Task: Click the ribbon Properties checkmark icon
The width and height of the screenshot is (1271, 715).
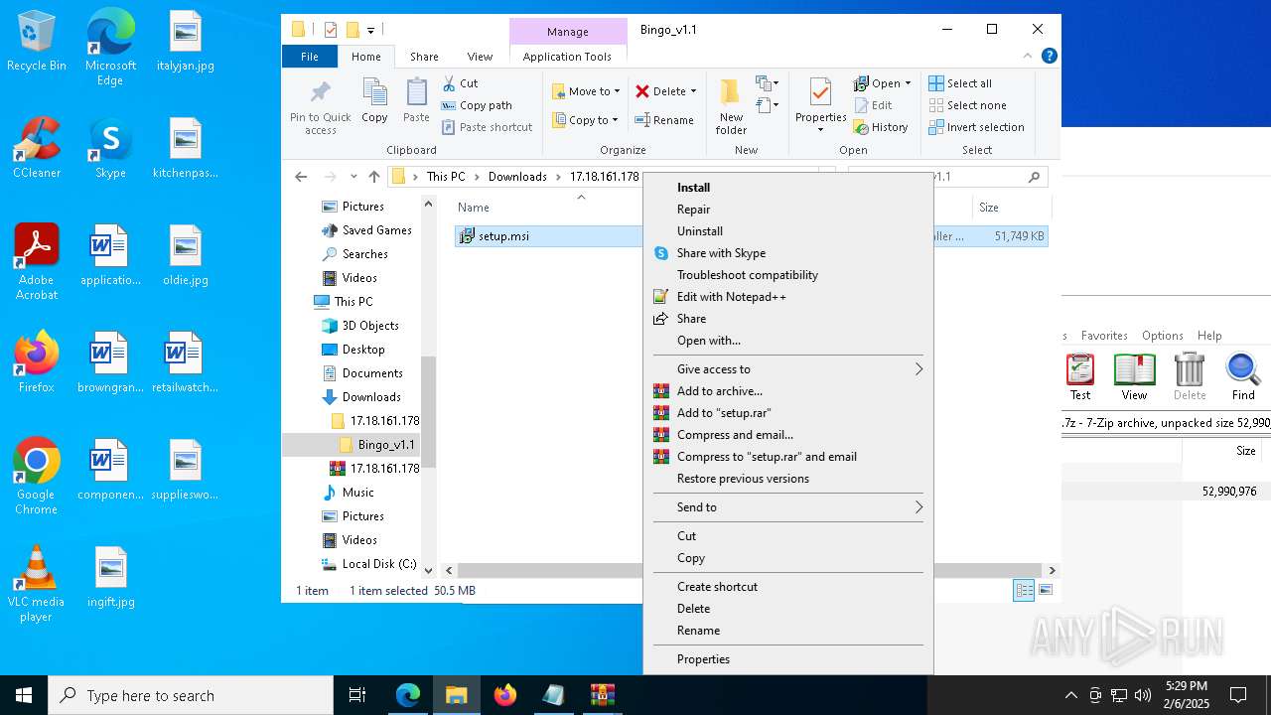Action: point(820,93)
